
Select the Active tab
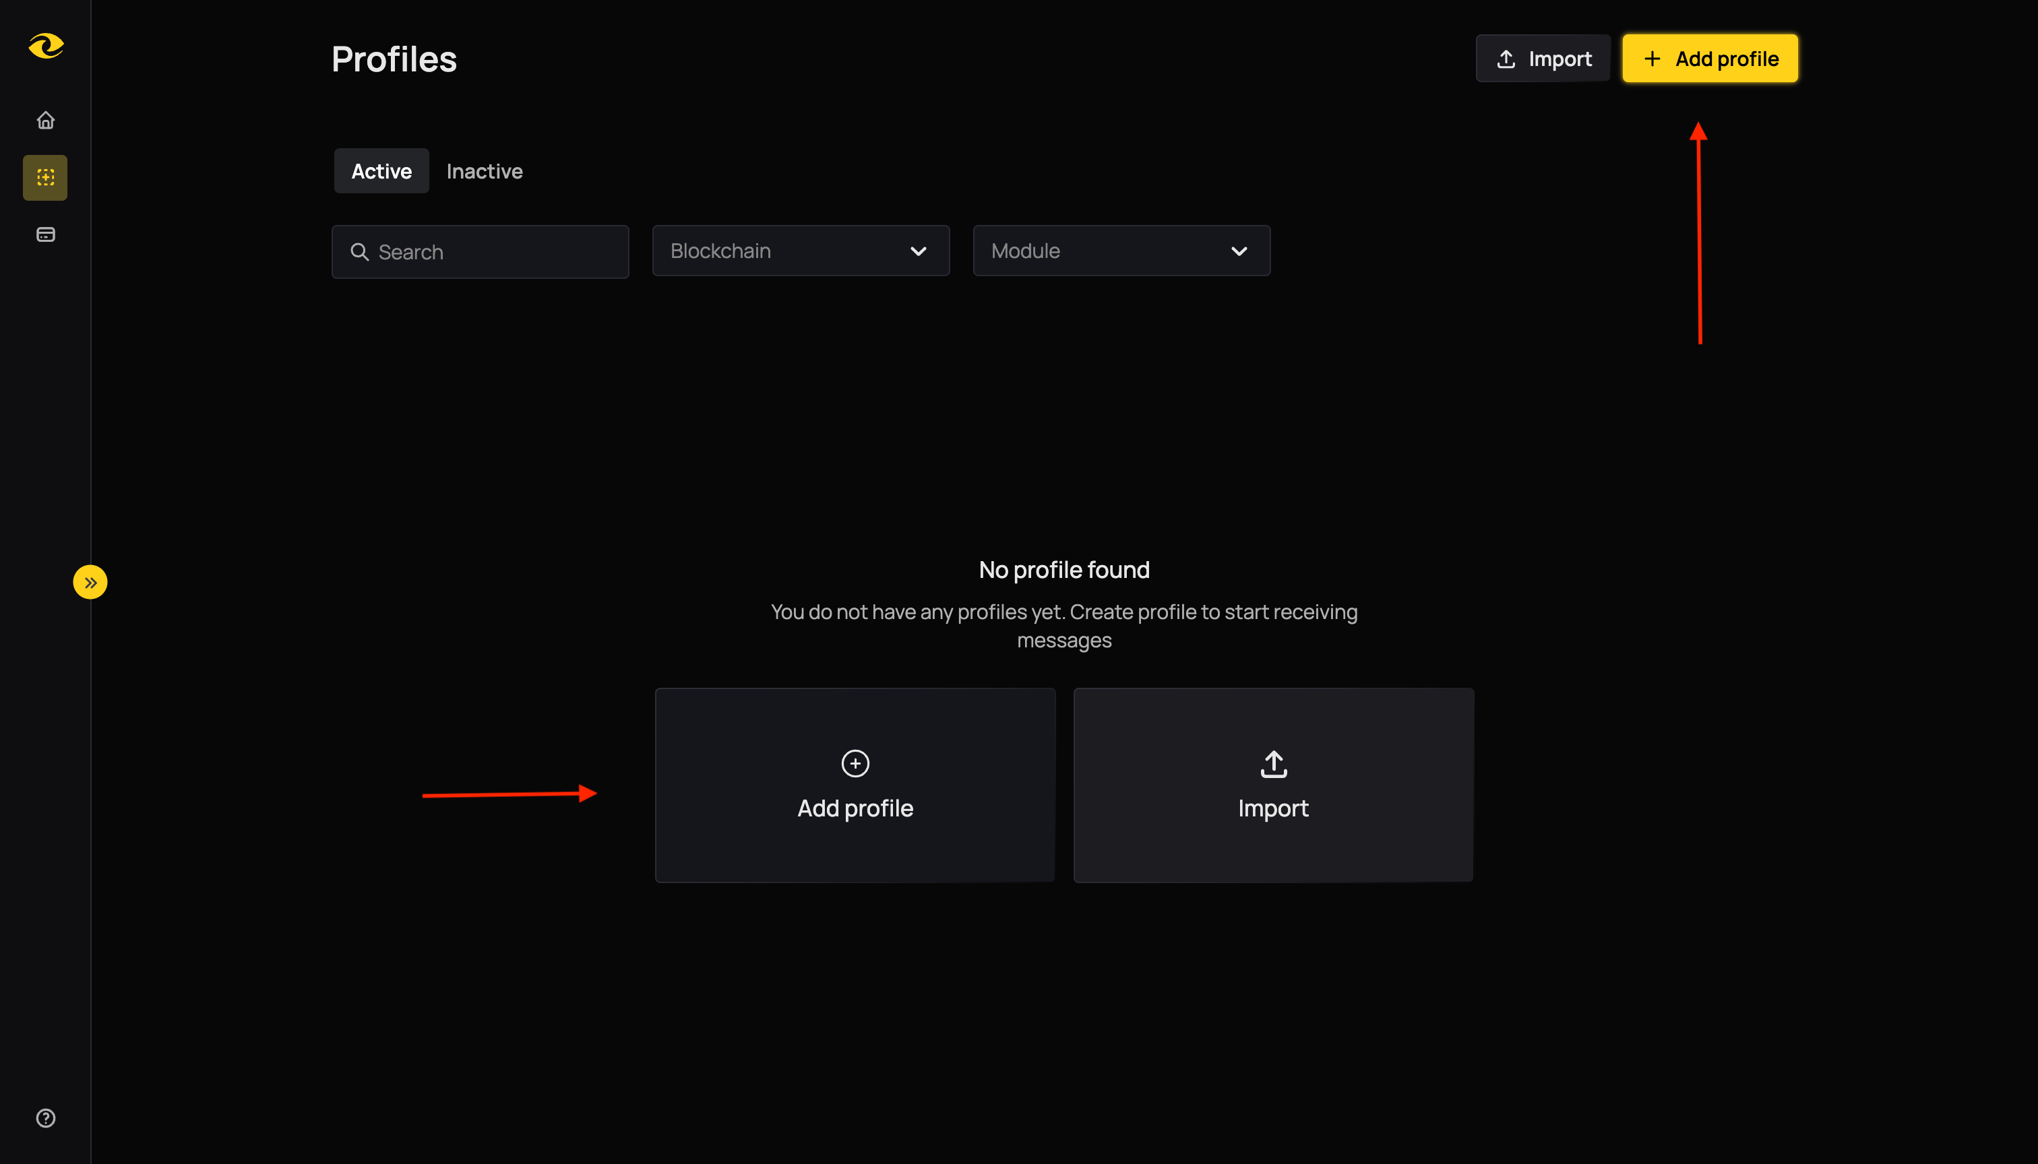point(381,170)
